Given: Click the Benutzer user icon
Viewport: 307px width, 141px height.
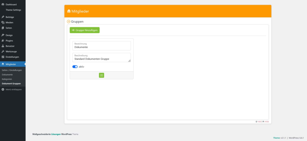Looking at the screenshot, I should pos(3,46).
